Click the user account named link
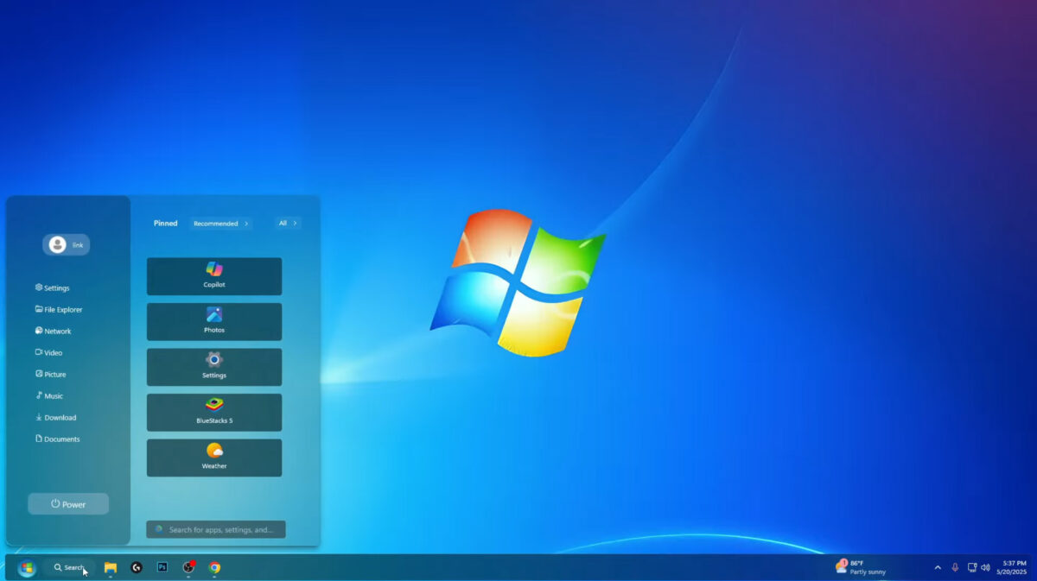The image size is (1037, 581). coord(66,244)
